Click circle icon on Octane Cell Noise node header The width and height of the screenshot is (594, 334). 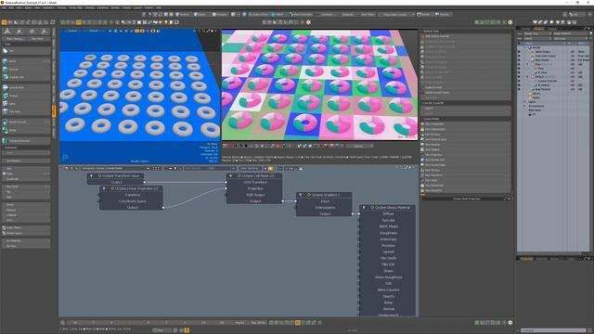click(239, 175)
